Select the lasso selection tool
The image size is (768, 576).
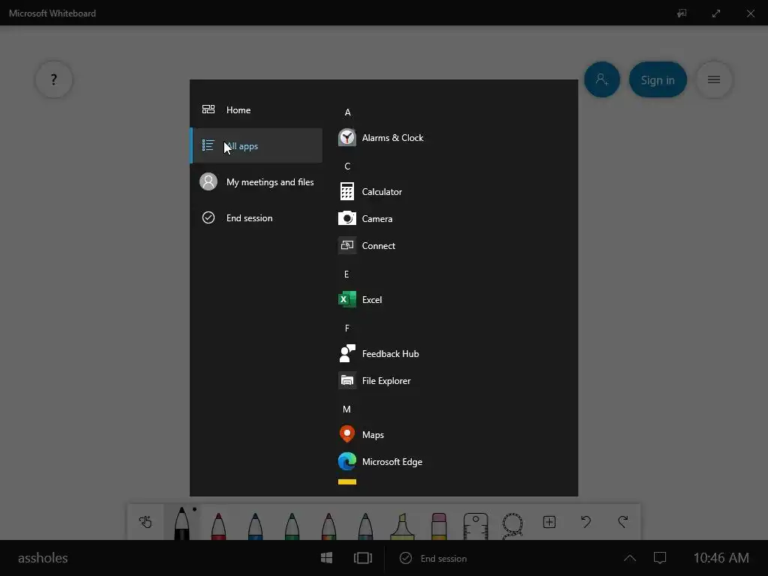512,526
